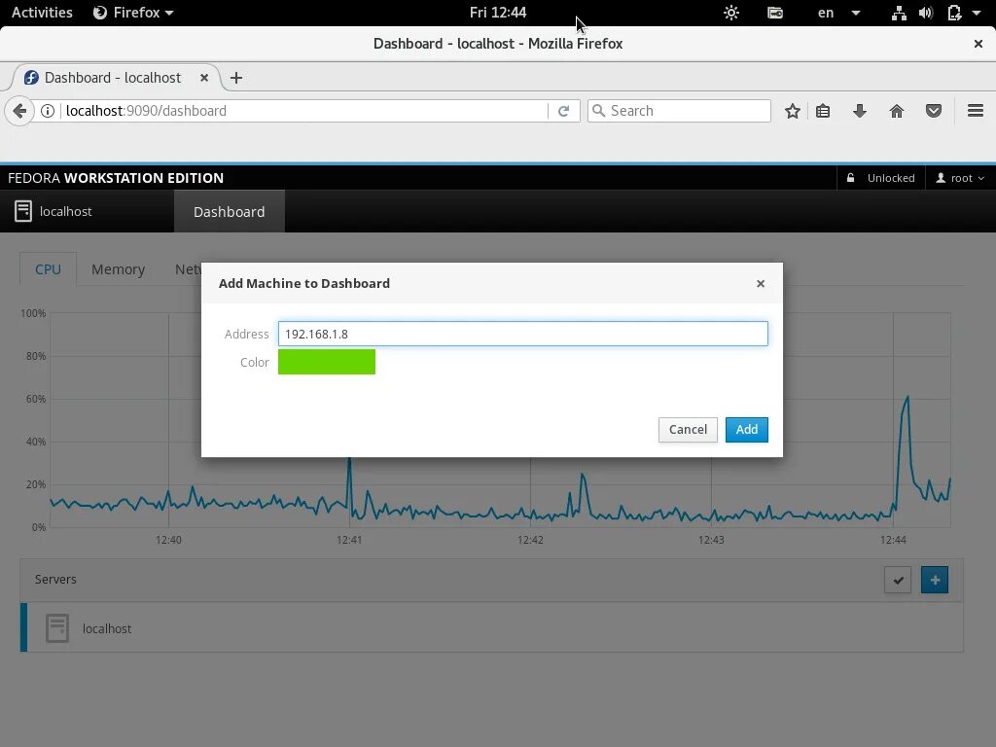The width and height of the screenshot is (996, 747).
Task: Click the drive indicator icon in top bar
Action: pyautogui.click(x=775, y=13)
